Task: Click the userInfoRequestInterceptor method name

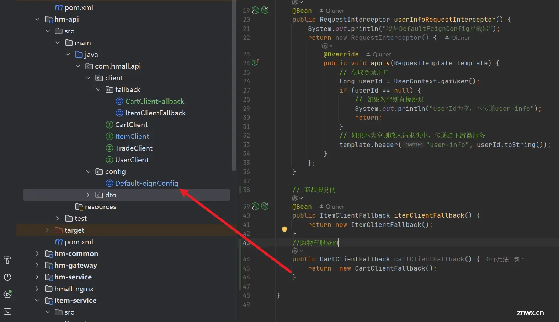Action: pyautogui.click(x=444, y=20)
